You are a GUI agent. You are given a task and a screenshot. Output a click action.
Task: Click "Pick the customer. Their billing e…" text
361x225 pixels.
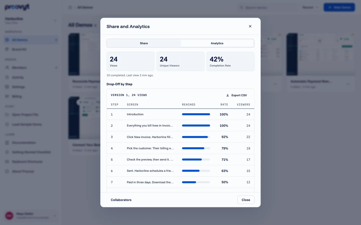pos(150,148)
